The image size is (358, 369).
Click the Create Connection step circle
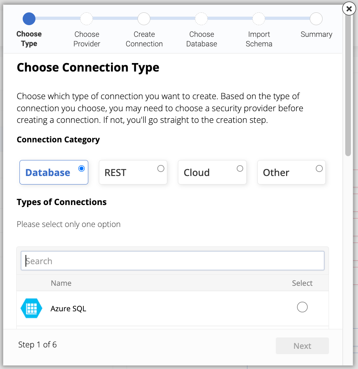144,18
